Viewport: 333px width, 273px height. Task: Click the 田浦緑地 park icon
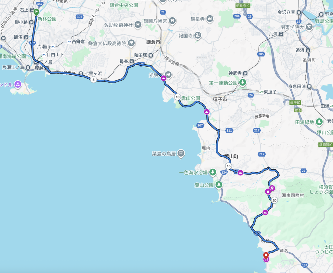tap(319, 122)
